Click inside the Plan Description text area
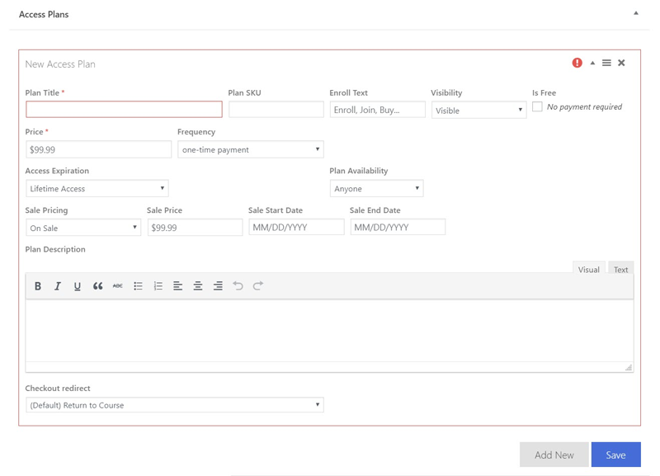Screen dimensions: 660x476 tap(329, 330)
